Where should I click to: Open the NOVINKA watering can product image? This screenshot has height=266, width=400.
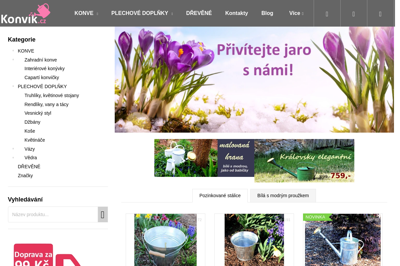point(343,241)
